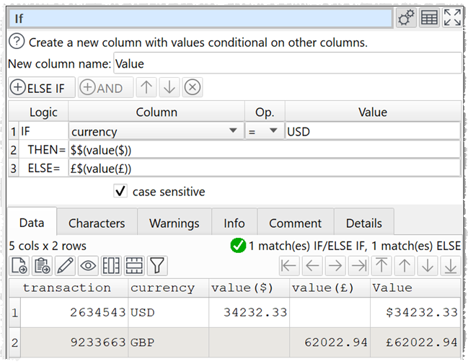The width and height of the screenshot is (468, 364).
Task: Click the expand to full screen icon
Action: [452, 19]
